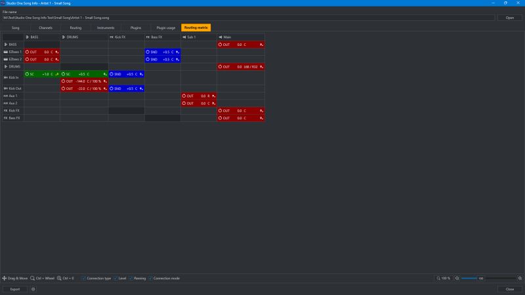
Task: Toggle power on EZbass 1 OUT connection
Action: [27, 52]
